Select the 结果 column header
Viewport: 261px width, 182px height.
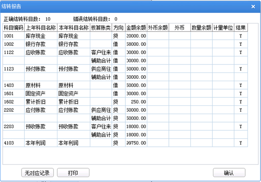pos(241,27)
